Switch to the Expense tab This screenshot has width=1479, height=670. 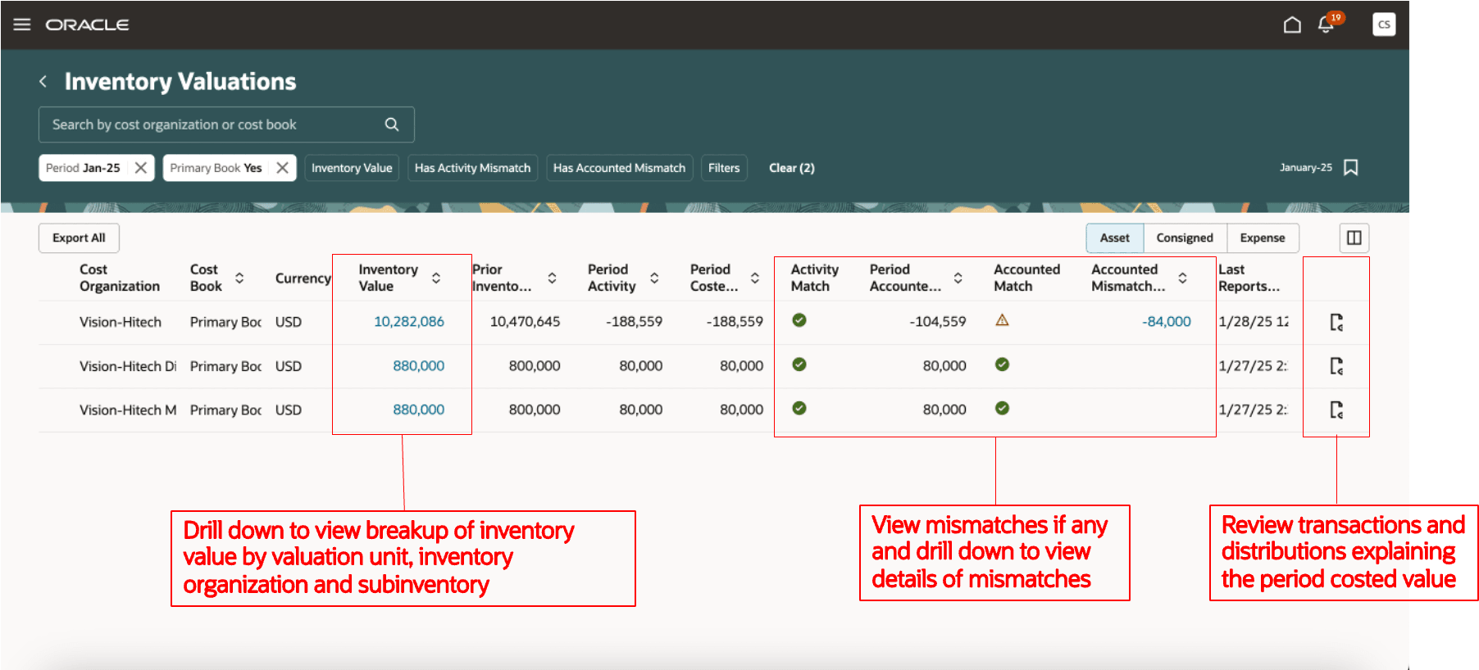[1263, 238]
